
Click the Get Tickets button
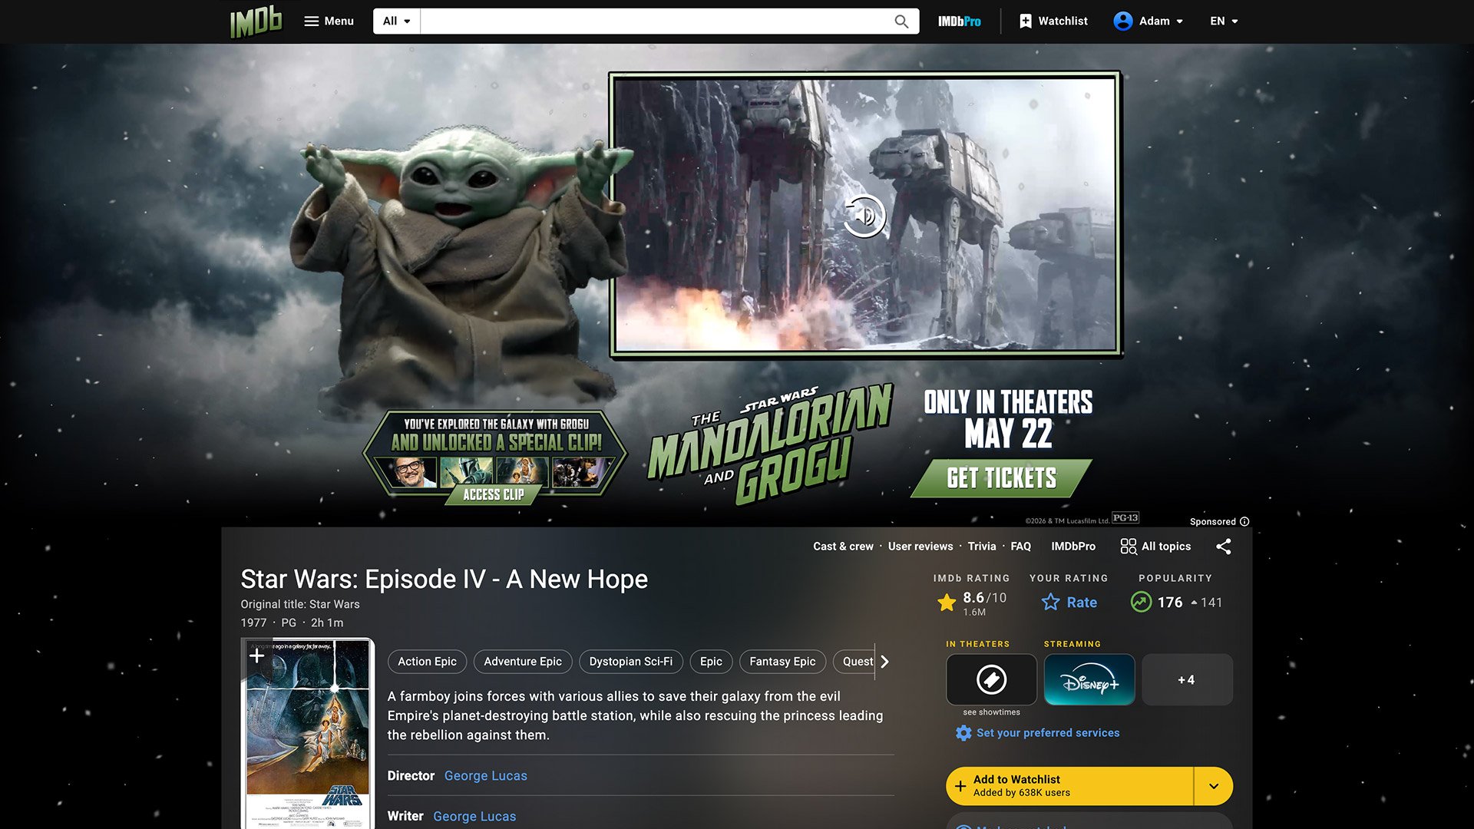pos(1001,478)
